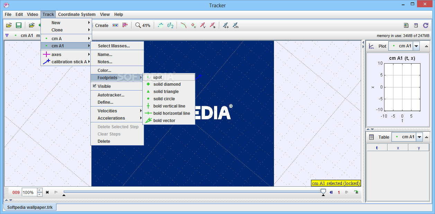This screenshot has width=435, height=214.
Task: Open the Help menu
Action: 118,15
